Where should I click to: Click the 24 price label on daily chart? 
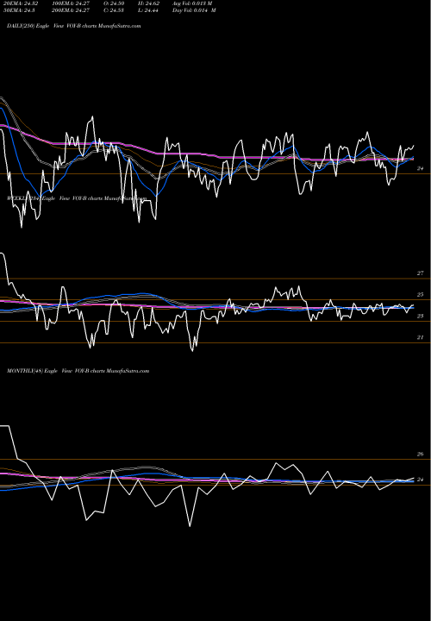coord(421,169)
